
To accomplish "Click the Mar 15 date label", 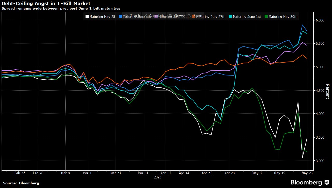I will click(x=89, y=173).
